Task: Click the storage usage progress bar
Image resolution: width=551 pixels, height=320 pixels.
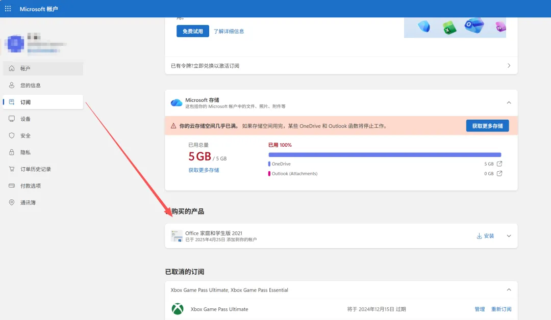Action: tap(385, 155)
